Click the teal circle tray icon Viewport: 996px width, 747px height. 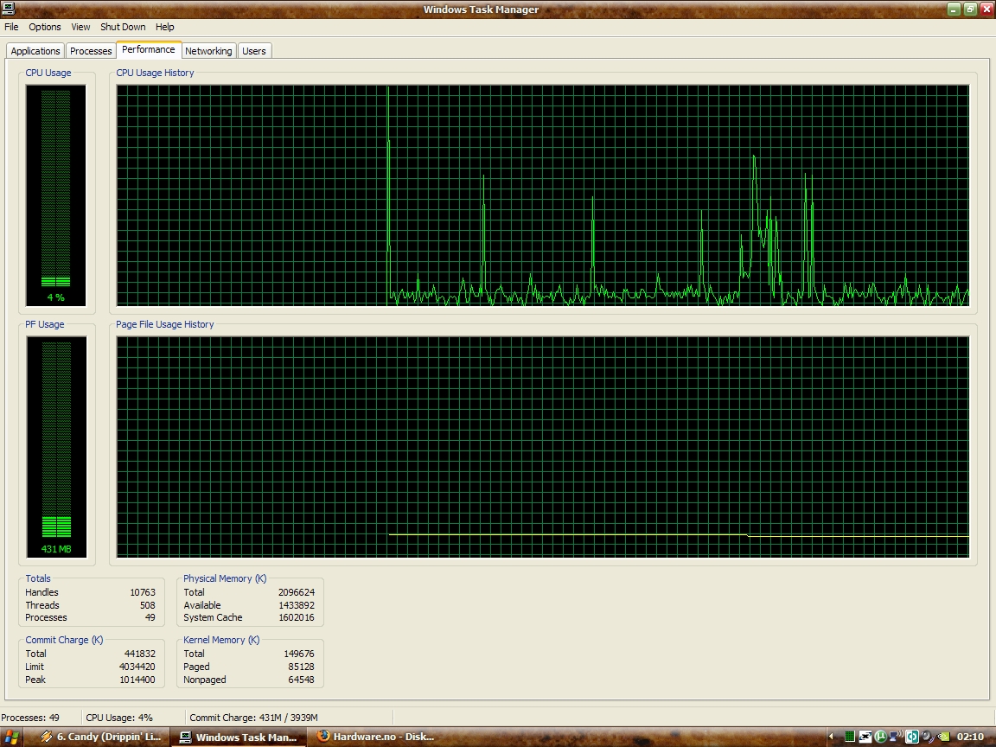912,737
